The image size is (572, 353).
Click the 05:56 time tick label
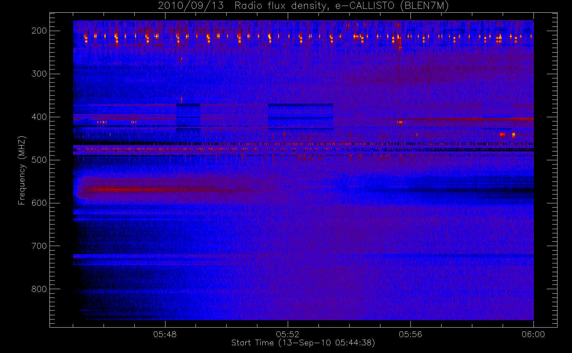pyautogui.click(x=410, y=334)
